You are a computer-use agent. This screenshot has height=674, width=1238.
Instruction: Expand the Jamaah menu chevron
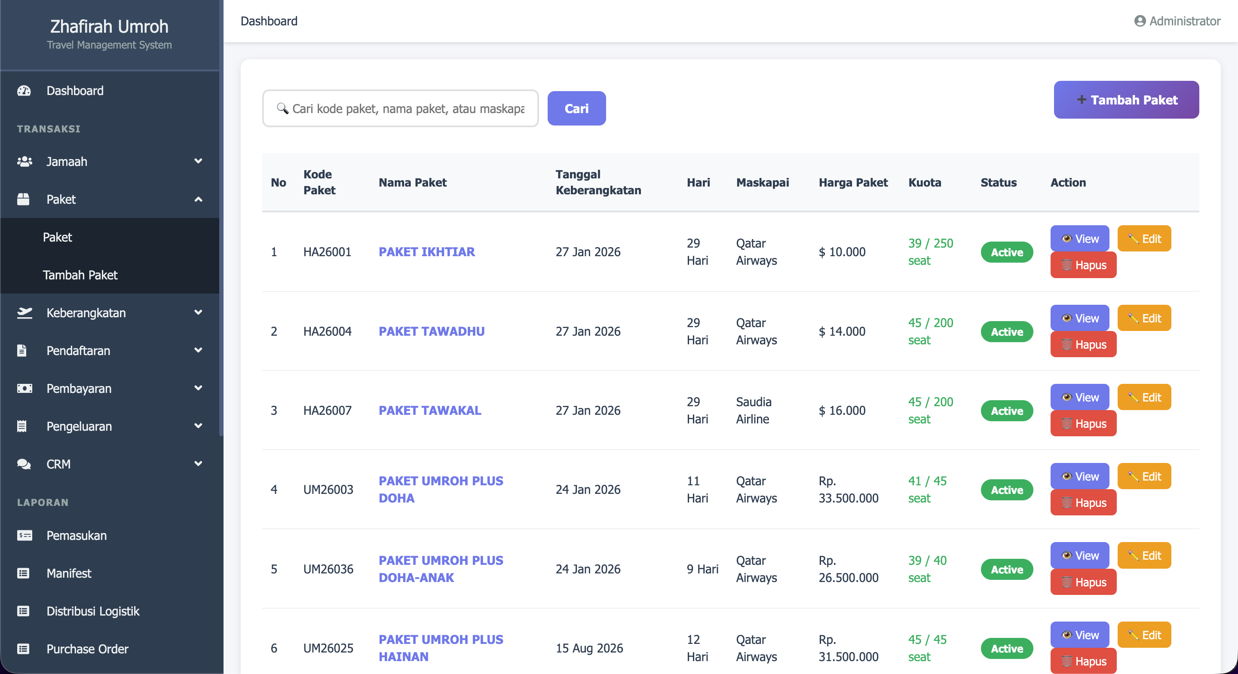(198, 161)
